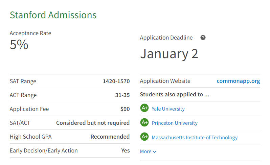Visit the Massachusetts Institute of Technology link
The height and width of the screenshot is (165, 270).
coord(195,138)
